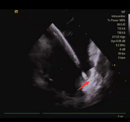Viewport: 130px width, 122px height.
Task: Adjust the Dyn R 55 dB setting
Action: 118,41
